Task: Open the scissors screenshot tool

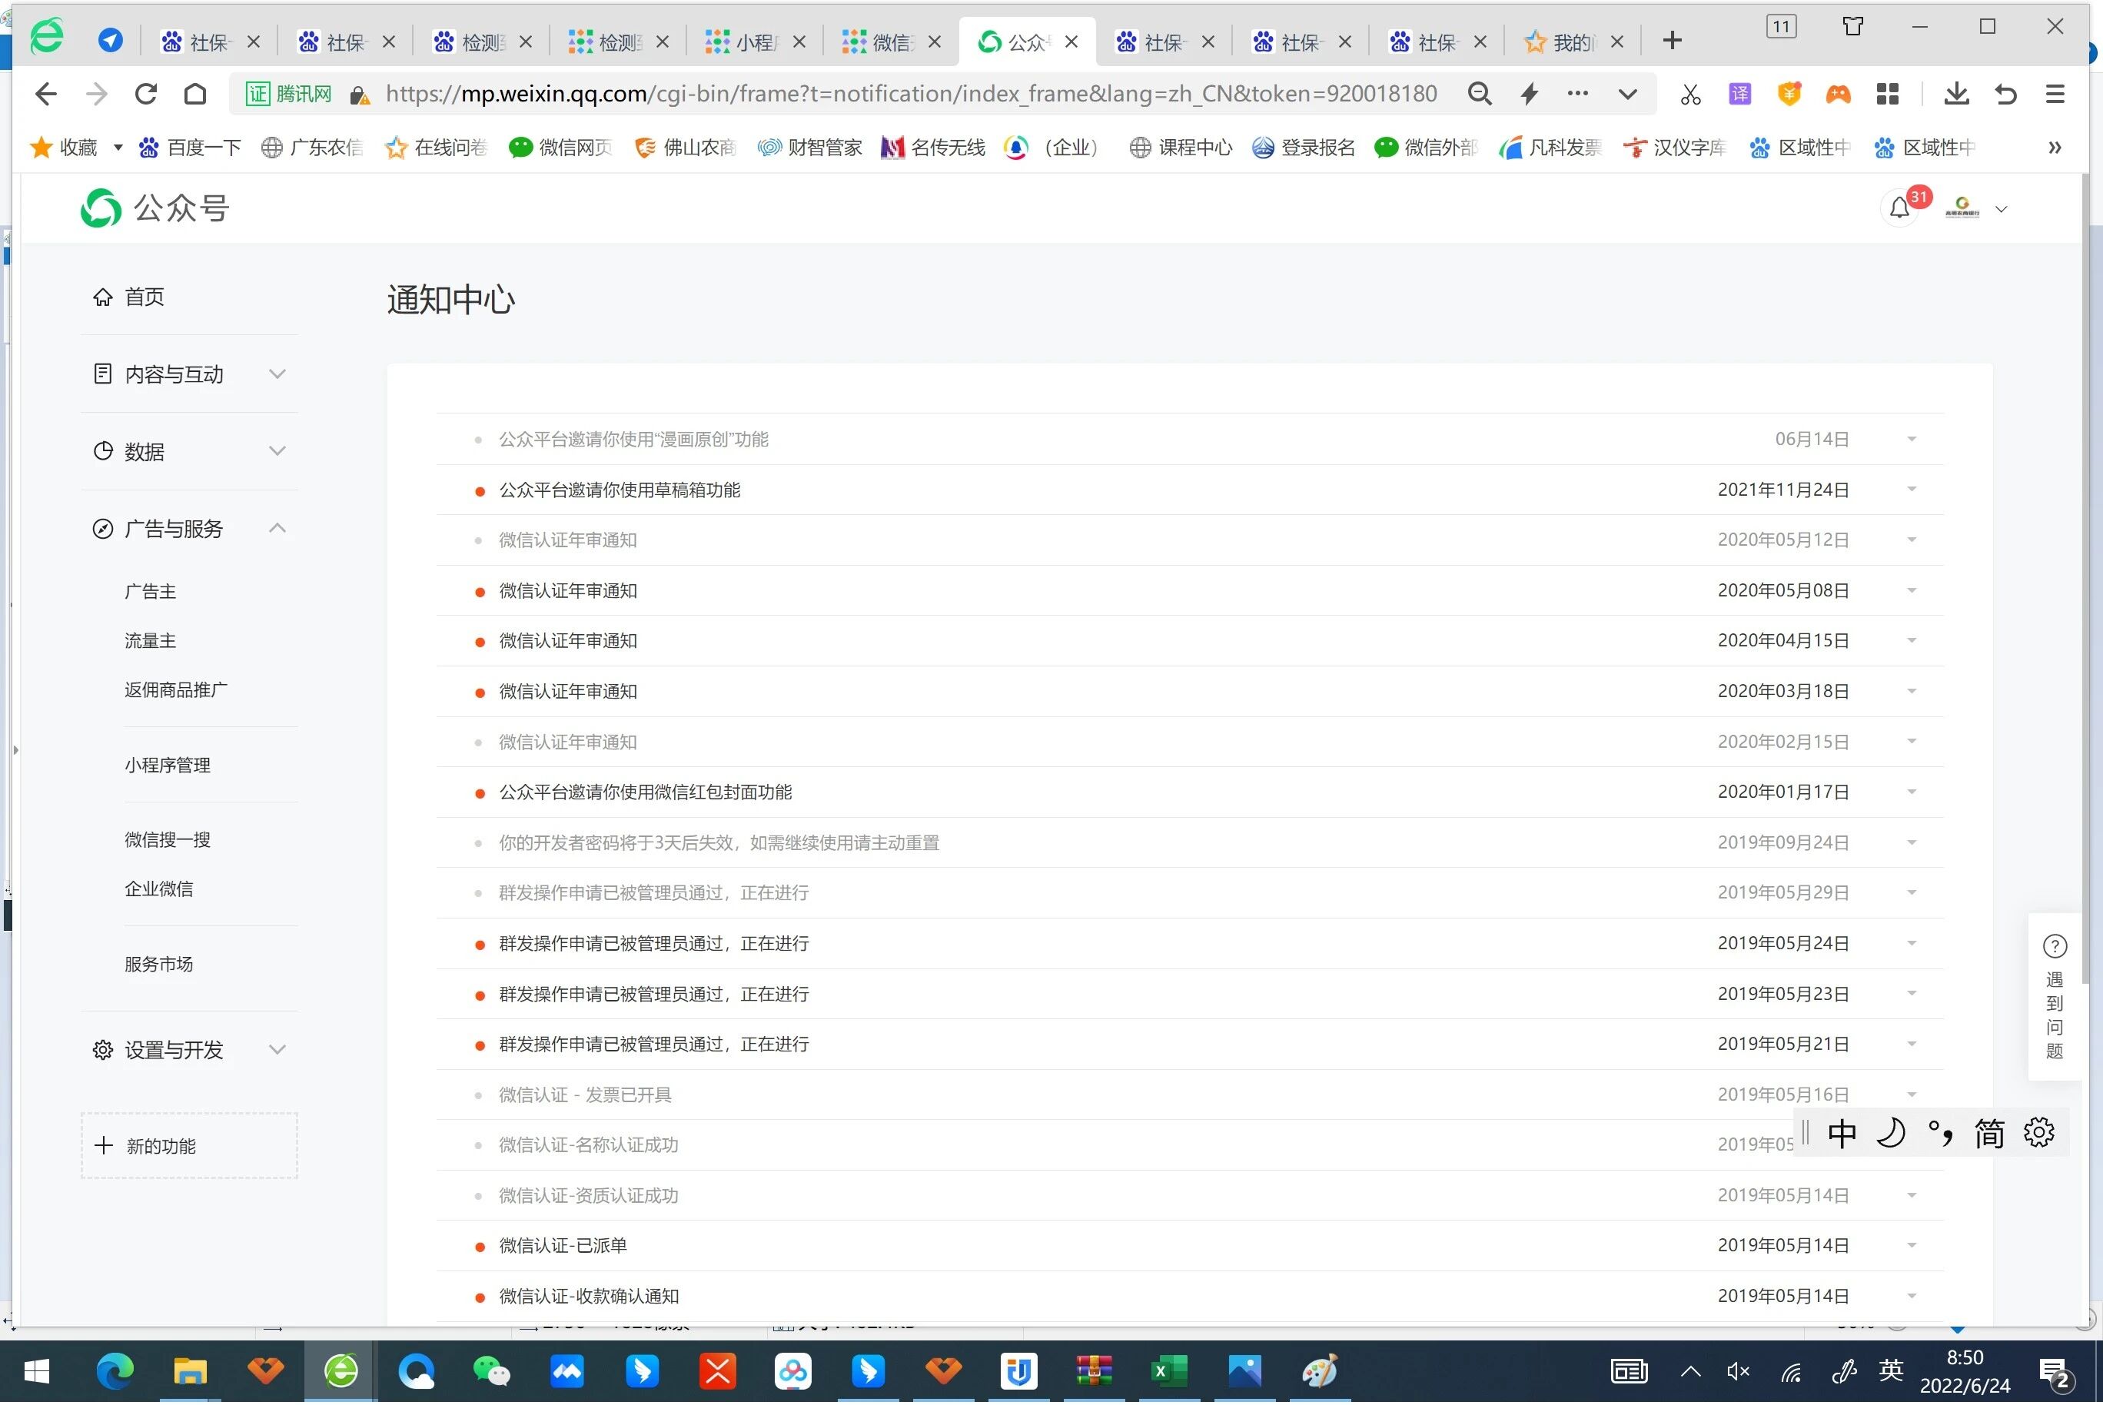Action: (1690, 94)
